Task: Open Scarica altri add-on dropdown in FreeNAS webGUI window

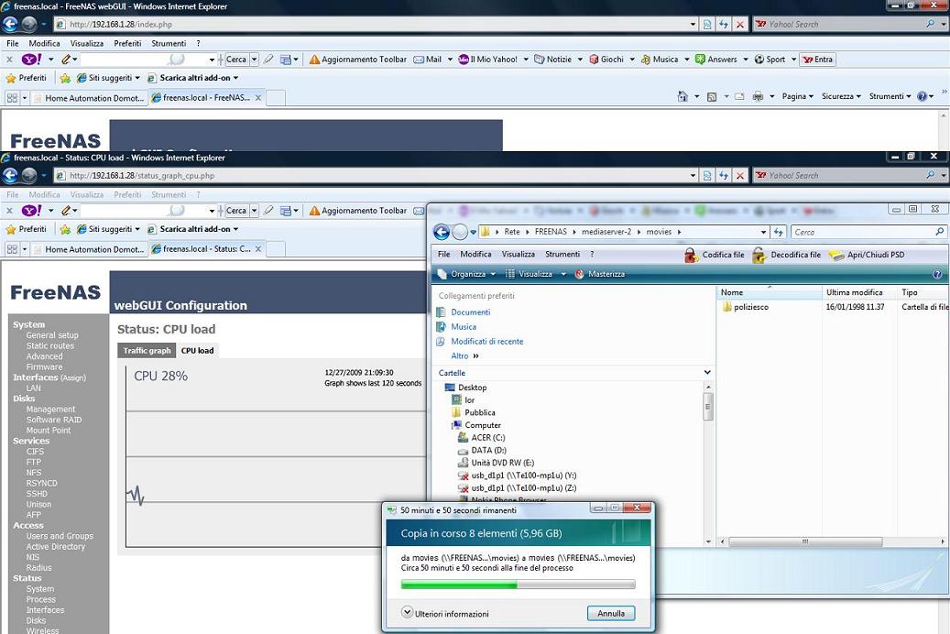Action: click(x=192, y=78)
